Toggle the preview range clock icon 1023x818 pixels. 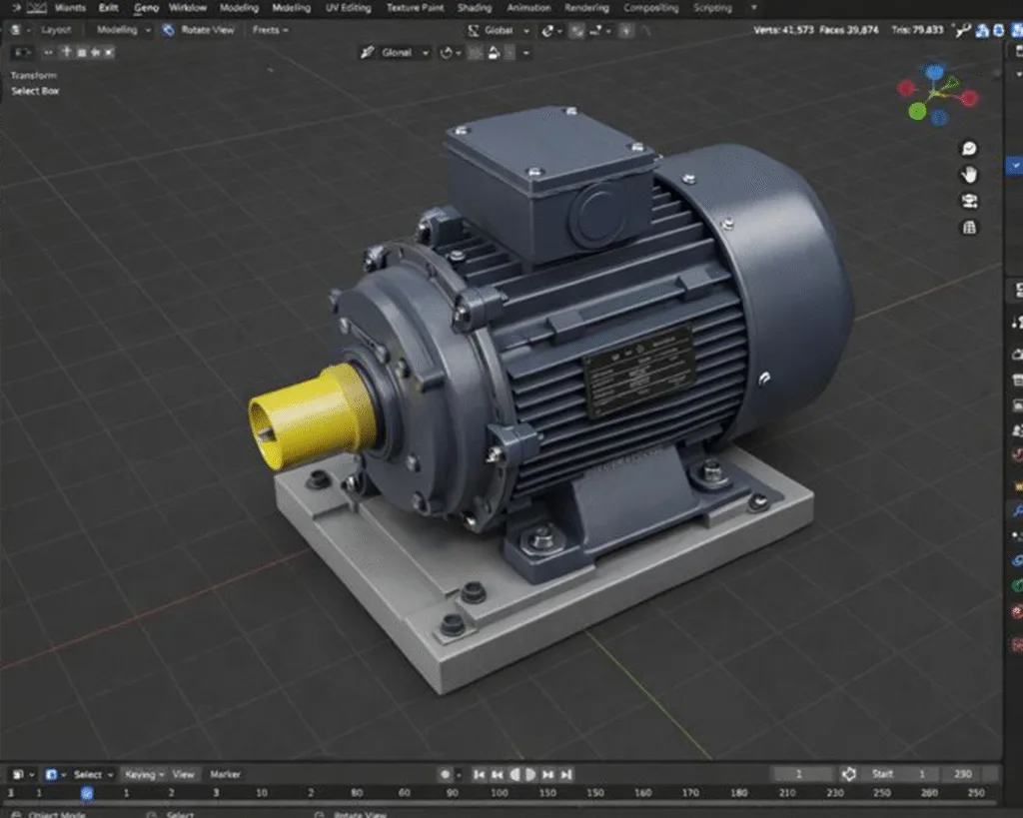click(849, 774)
